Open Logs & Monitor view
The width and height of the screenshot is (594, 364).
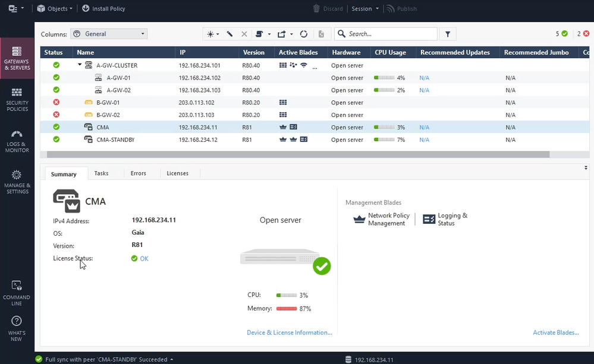pyautogui.click(x=17, y=141)
